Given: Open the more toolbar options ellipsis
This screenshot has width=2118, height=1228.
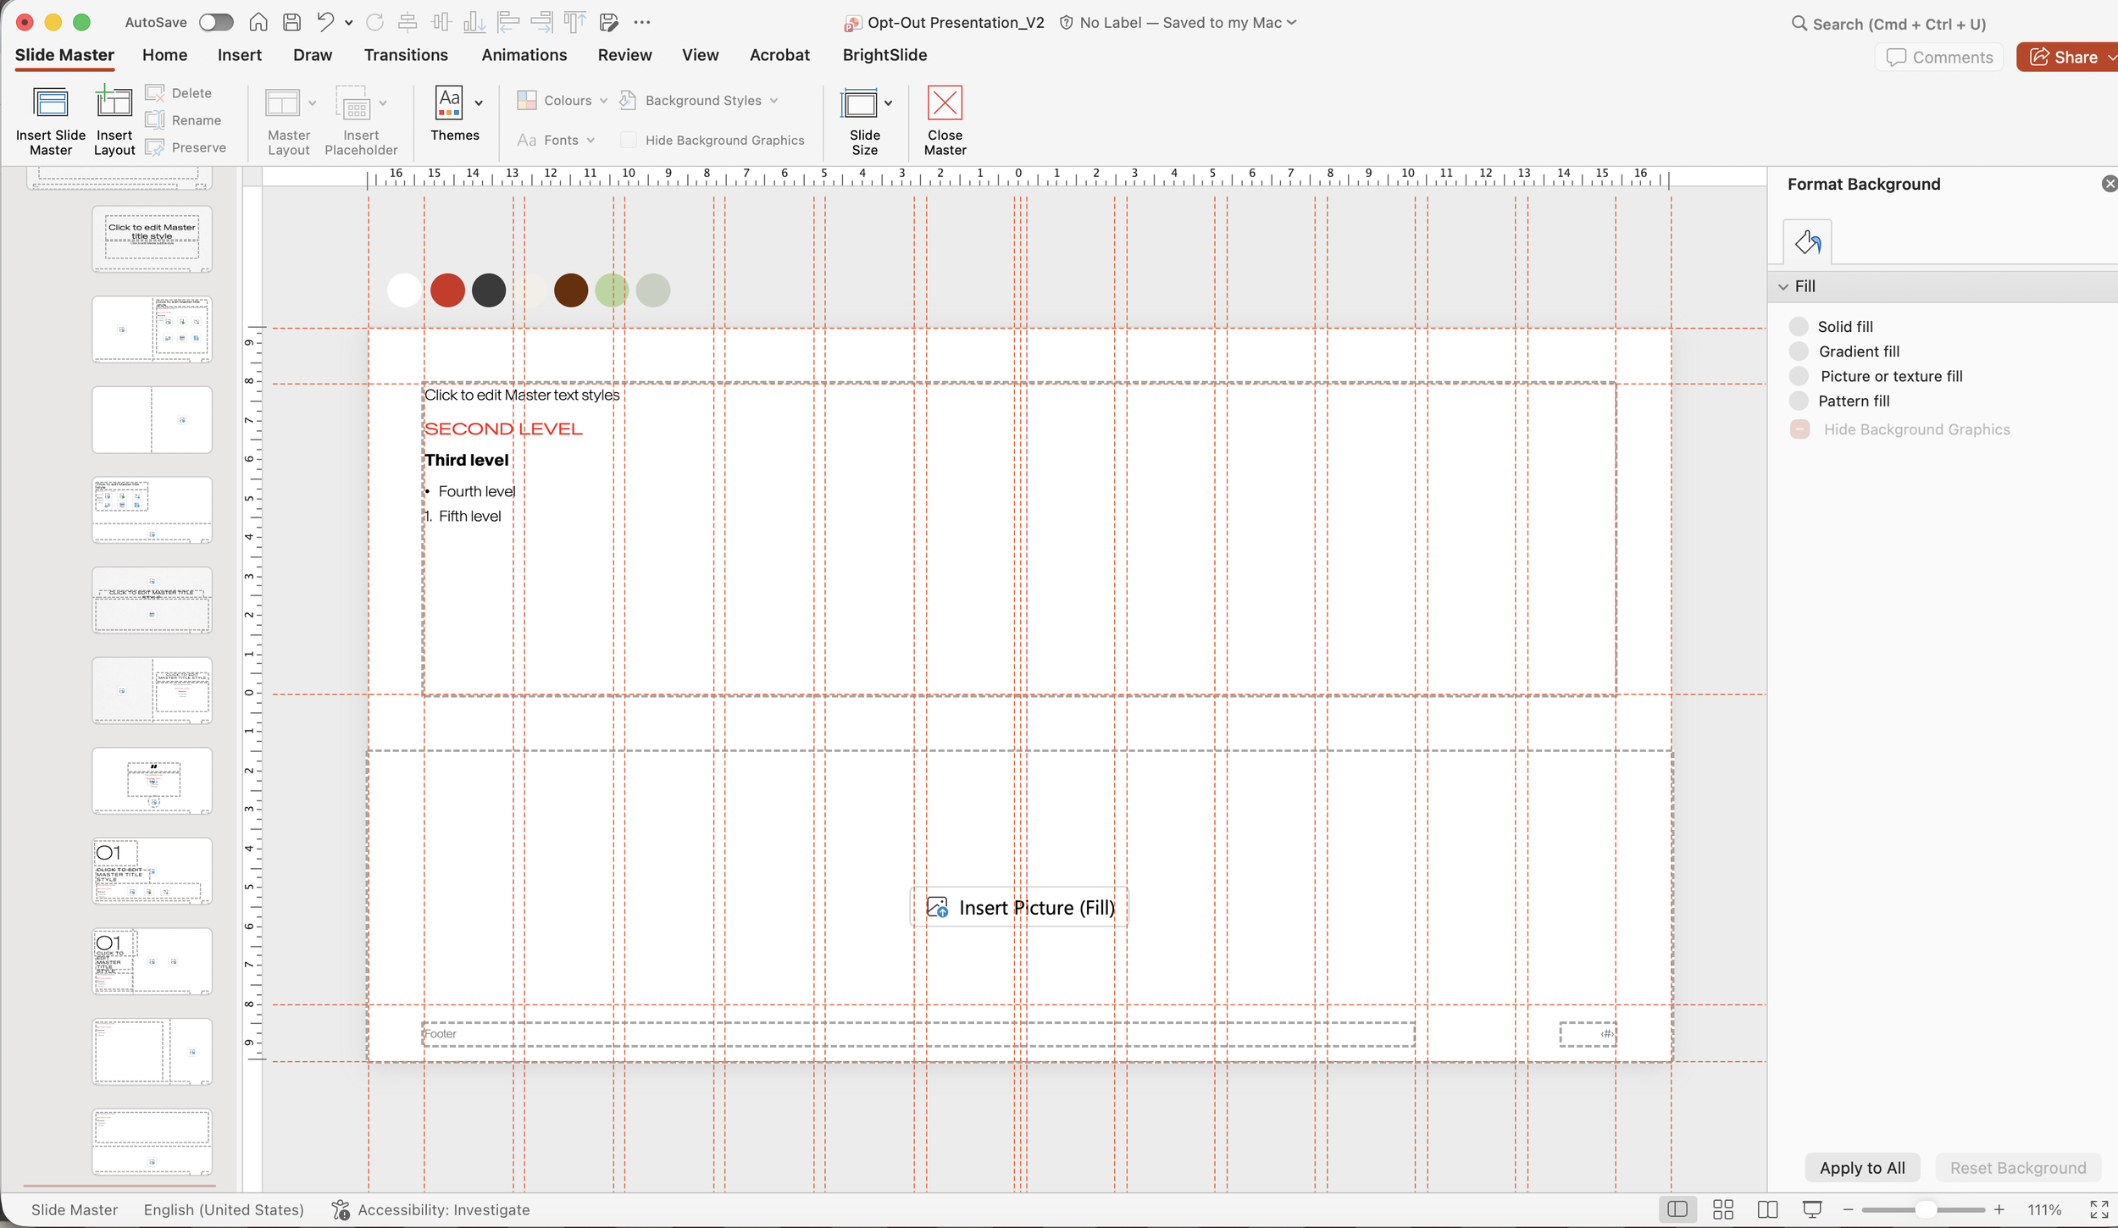Looking at the screenshot, I should [642, 22].
